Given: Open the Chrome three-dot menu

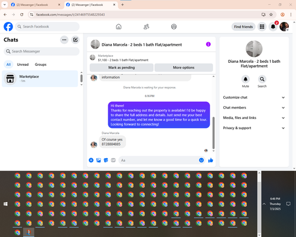Looking at the screenshot, I should click(x=291, y=15).
